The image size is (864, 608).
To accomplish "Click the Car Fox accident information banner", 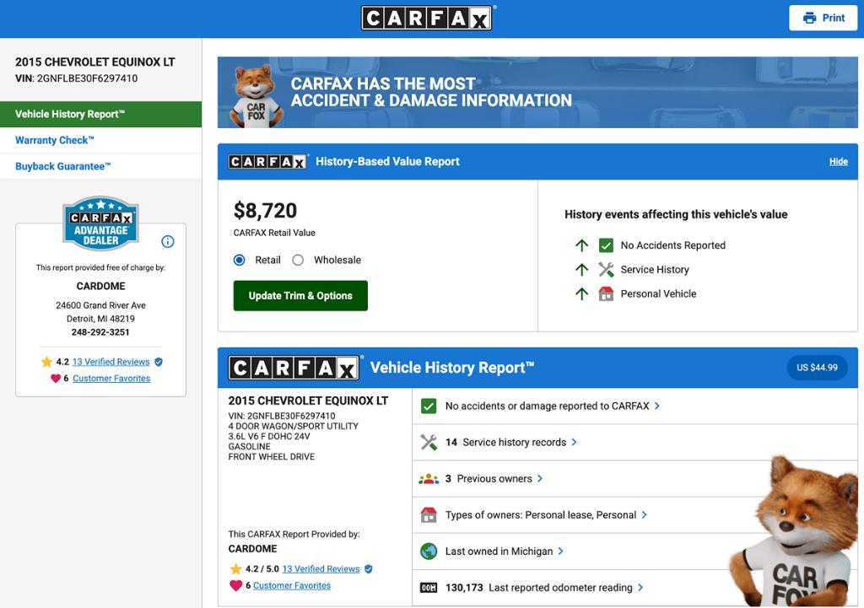I will 537,93.
